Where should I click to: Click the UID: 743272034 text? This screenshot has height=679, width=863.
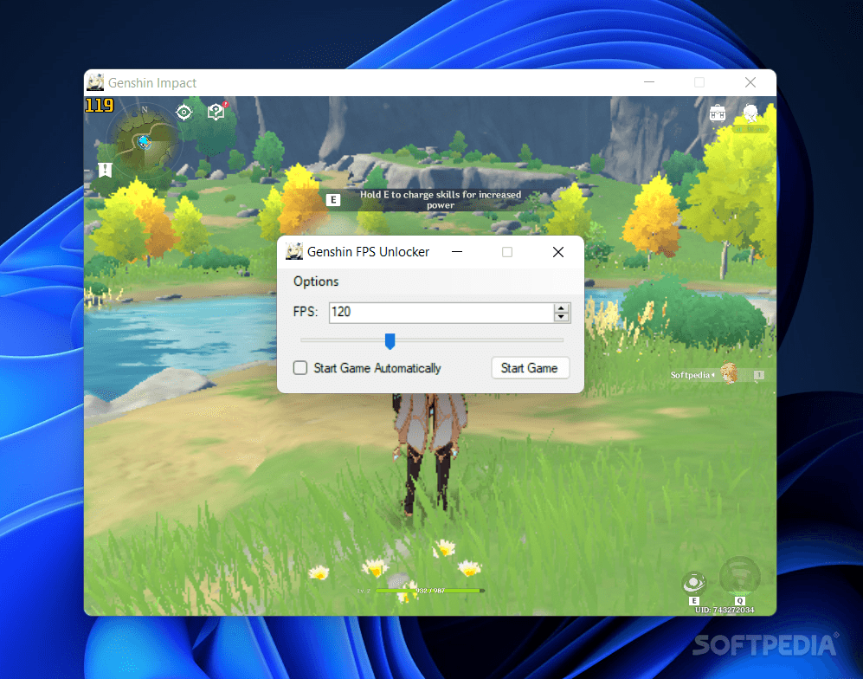(x=725, y=611)
